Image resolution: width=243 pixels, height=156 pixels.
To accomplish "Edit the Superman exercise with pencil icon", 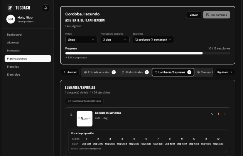I will coord(212,114).
